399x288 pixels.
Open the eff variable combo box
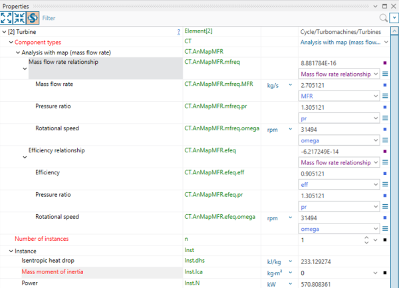click(x=339, y=185)
